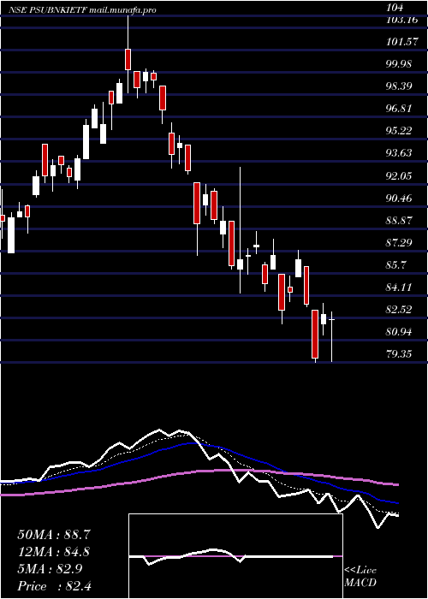Click the 12MA : 84.8 reading
The width and height of the screenshot is (428, 599).
point(54,552)
